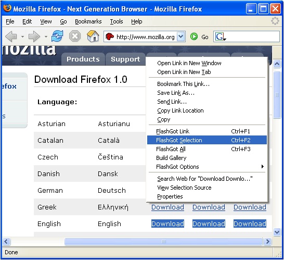Click the green Go button icon
The image size is (284, 260).
click(194, 36)
